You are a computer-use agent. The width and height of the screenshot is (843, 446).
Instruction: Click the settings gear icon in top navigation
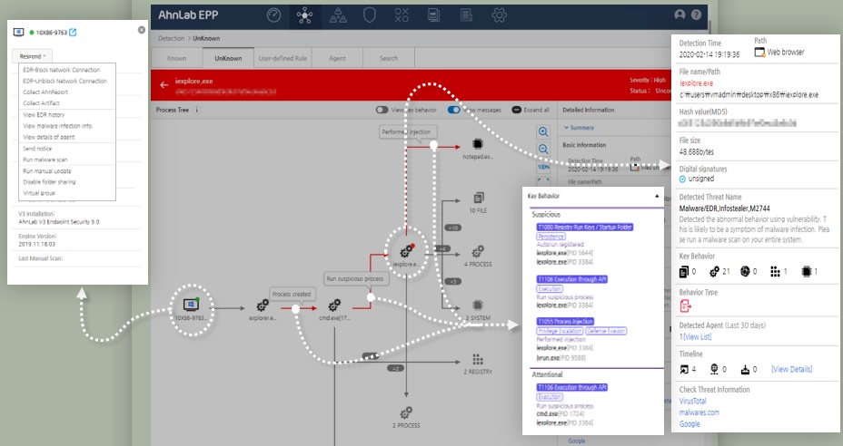coord(499,15)
